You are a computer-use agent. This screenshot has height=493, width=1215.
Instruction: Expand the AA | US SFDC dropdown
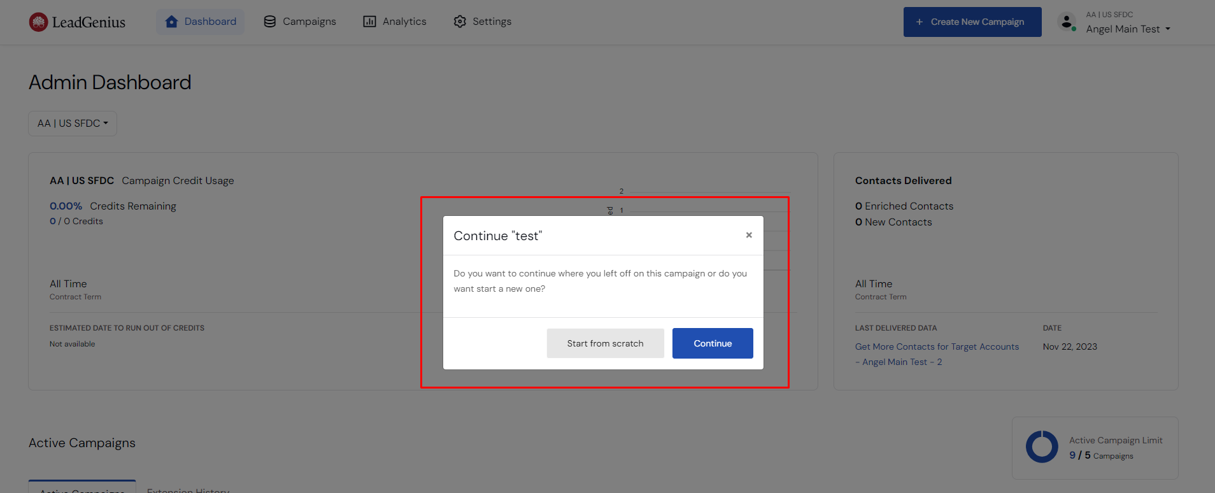pyautogui.click(x=73, y=124)
